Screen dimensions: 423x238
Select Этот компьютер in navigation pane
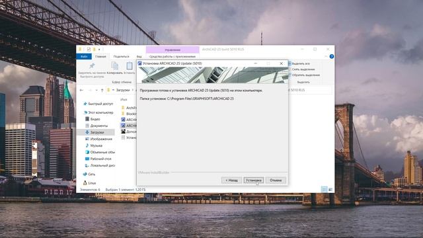coord(98,112)
